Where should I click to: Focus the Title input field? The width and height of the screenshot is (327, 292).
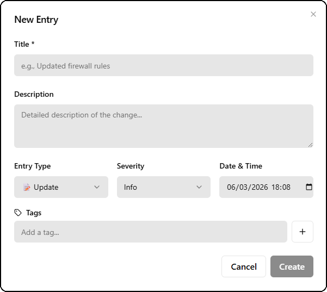click(163, 66)
